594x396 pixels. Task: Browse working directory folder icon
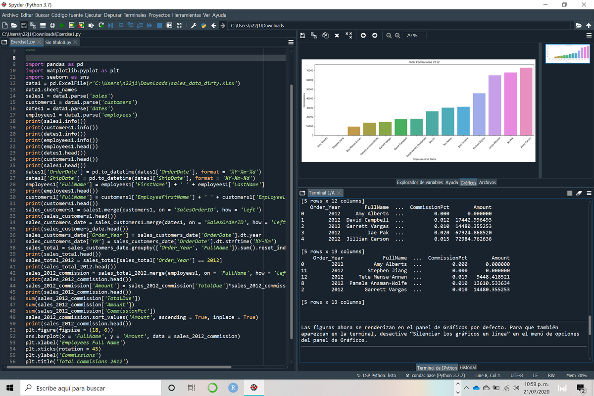(579, 25)
